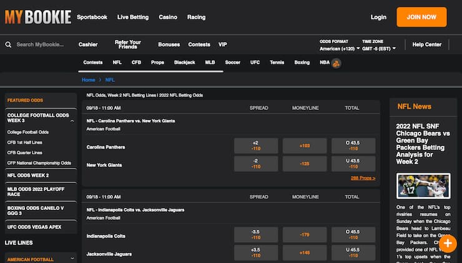Pick Indianapolis Colts -3.5 spread
Image resolution: width=462 pixels, height=263 pixels.
256,235
